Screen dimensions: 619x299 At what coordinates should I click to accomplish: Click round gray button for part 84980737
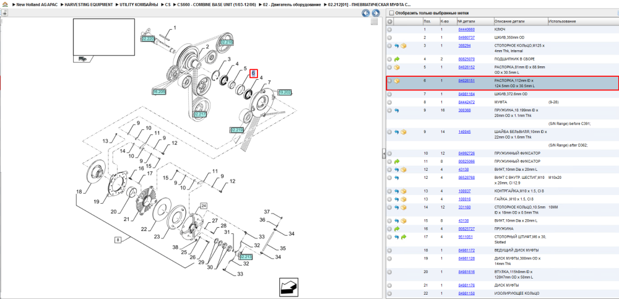(x=389, y=38)
